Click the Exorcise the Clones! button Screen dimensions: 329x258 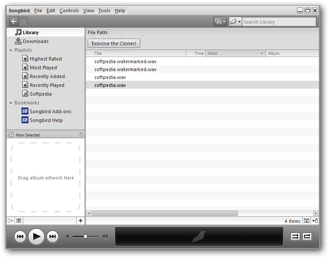pyautogui.click(x=114, y=43)
